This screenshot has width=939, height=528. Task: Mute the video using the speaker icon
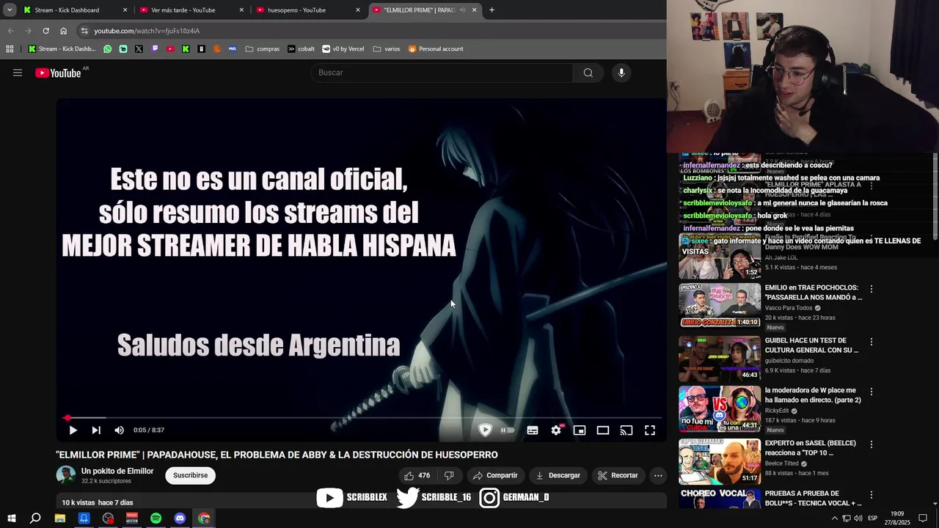pyautogui.click(x=119, y=430)
